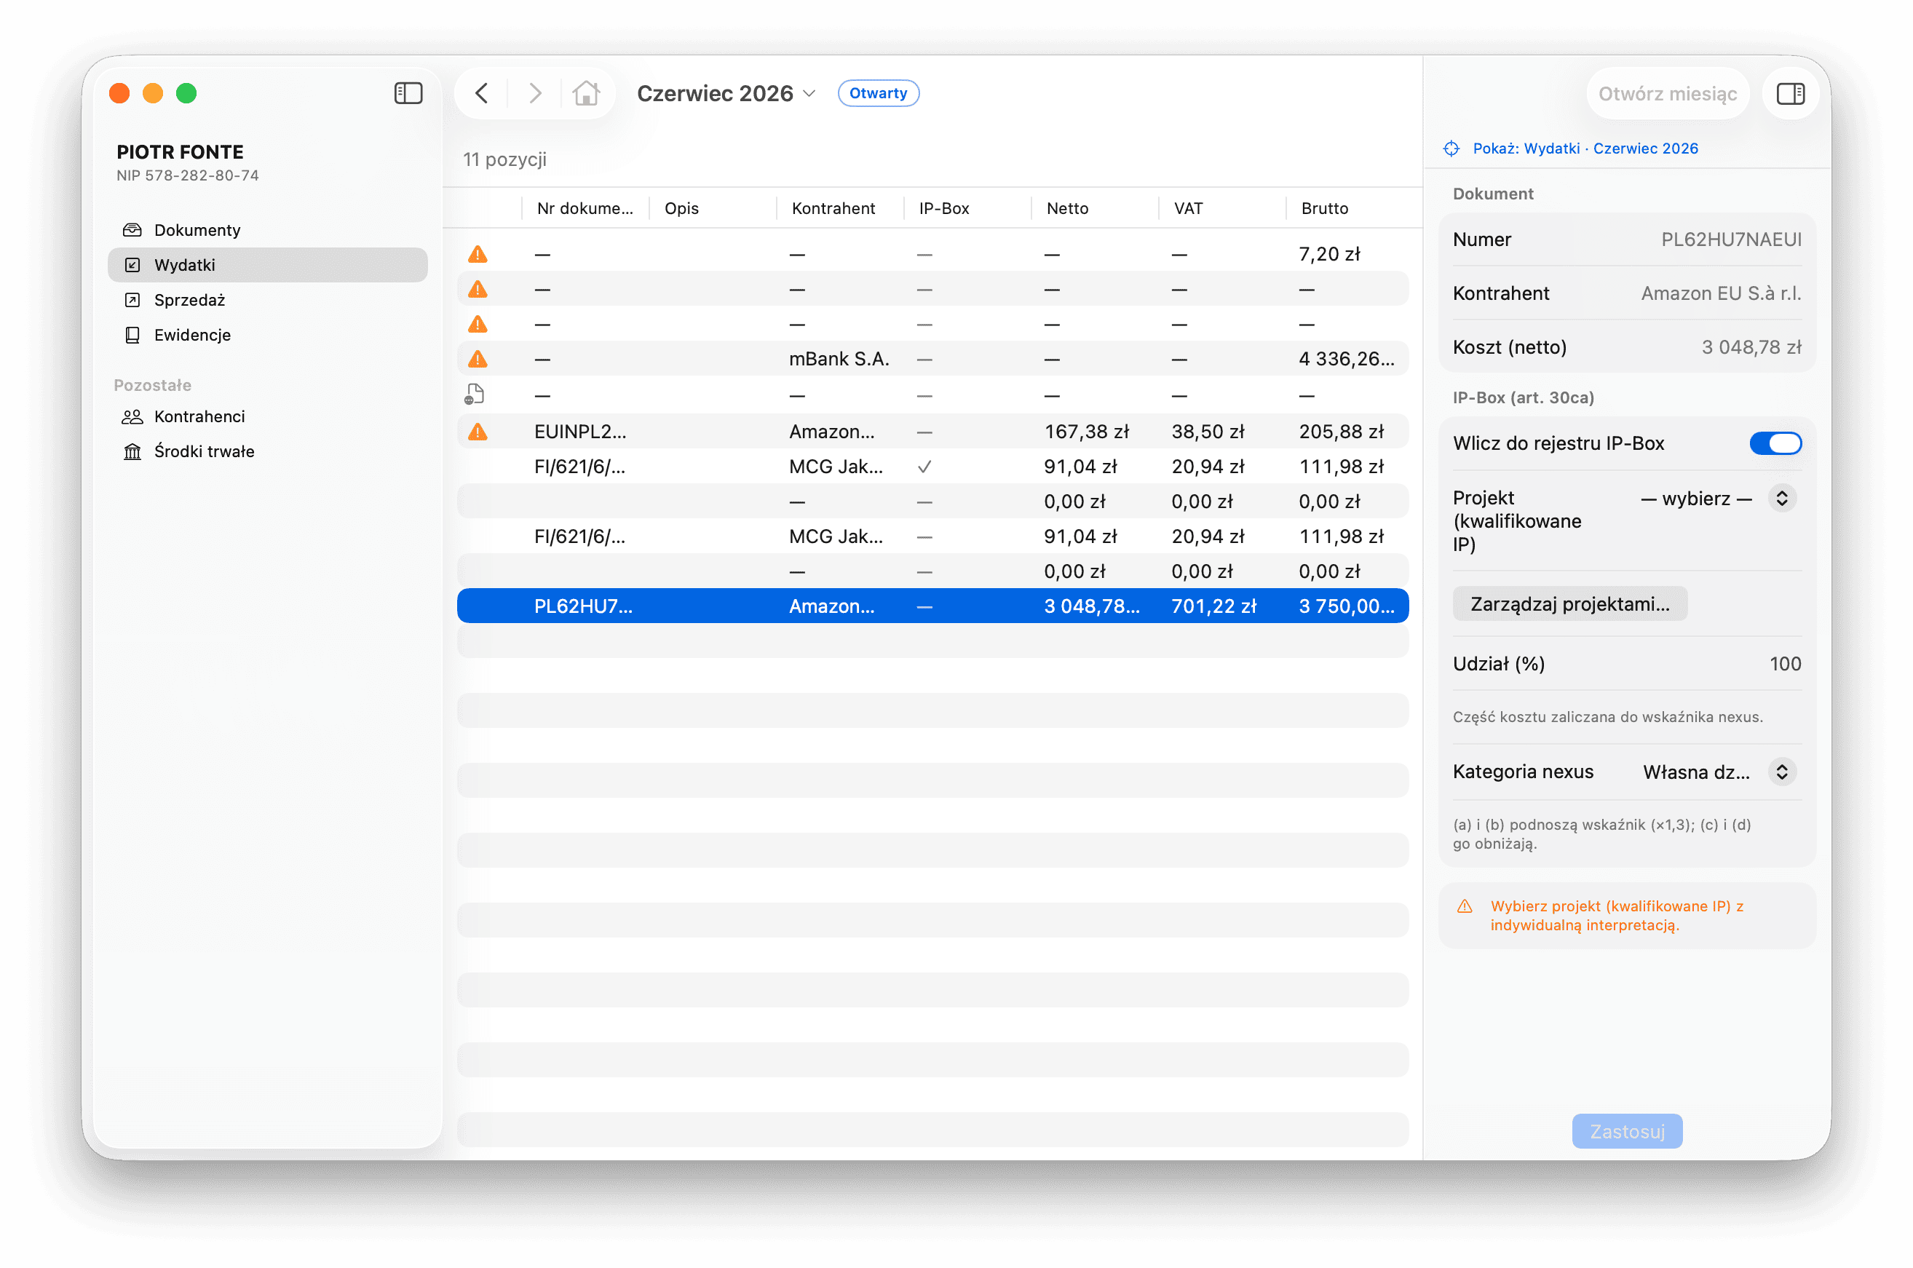The height and width of the screenshot is (1268, 1913).
Task: Click the PIOTR FONTE company name
Action: coord(180,152)
